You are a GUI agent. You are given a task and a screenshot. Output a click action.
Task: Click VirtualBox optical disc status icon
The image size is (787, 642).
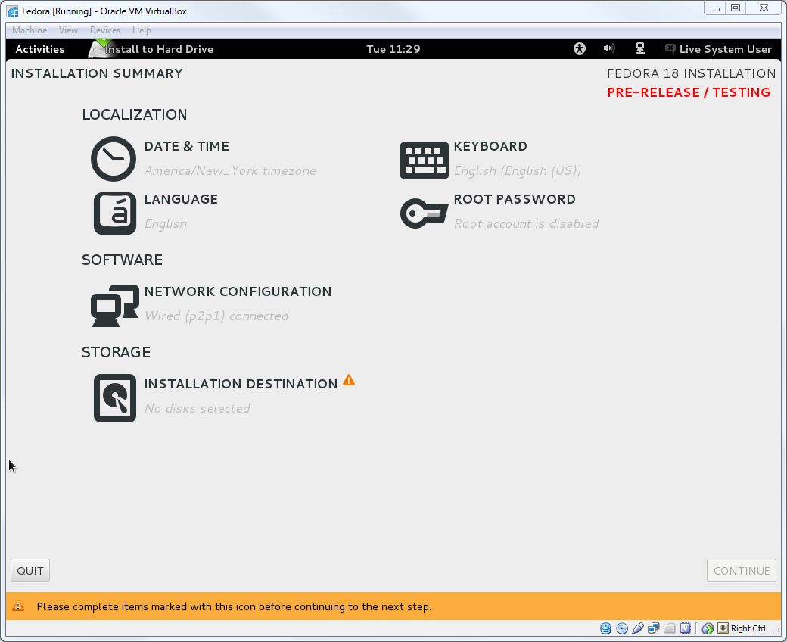click(x=622, y=628)
